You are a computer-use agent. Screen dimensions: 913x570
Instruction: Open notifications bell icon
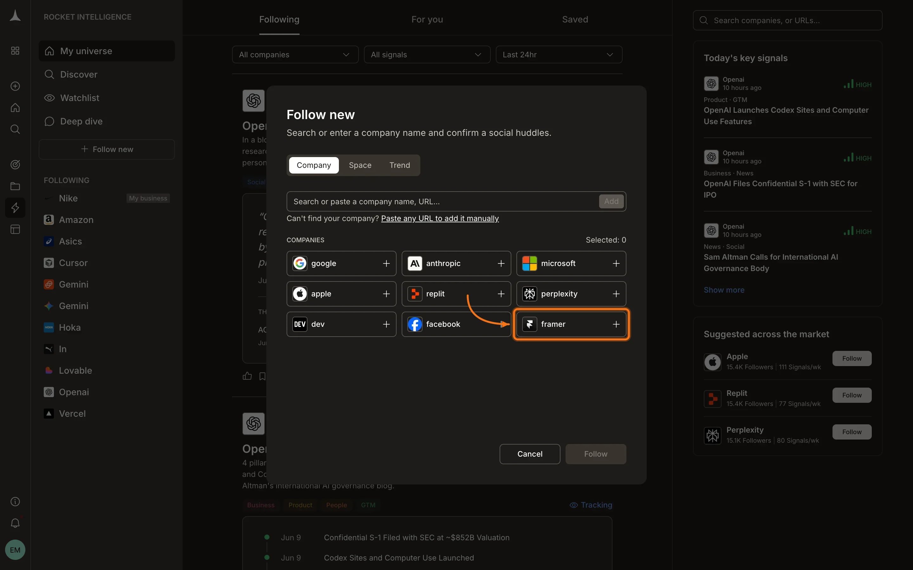[15, 523]
